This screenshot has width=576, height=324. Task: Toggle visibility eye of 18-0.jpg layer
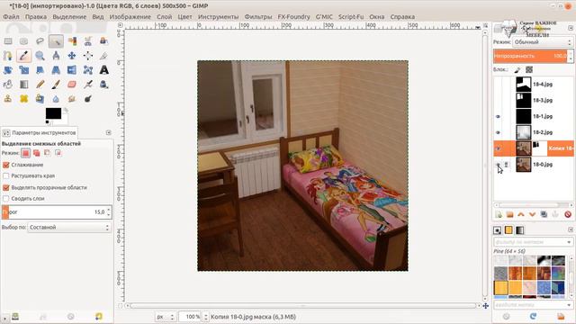(x=498, y=165)
